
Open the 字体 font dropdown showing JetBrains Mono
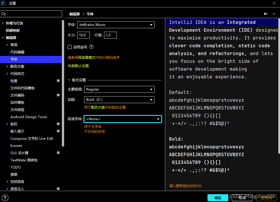point(116,25)
